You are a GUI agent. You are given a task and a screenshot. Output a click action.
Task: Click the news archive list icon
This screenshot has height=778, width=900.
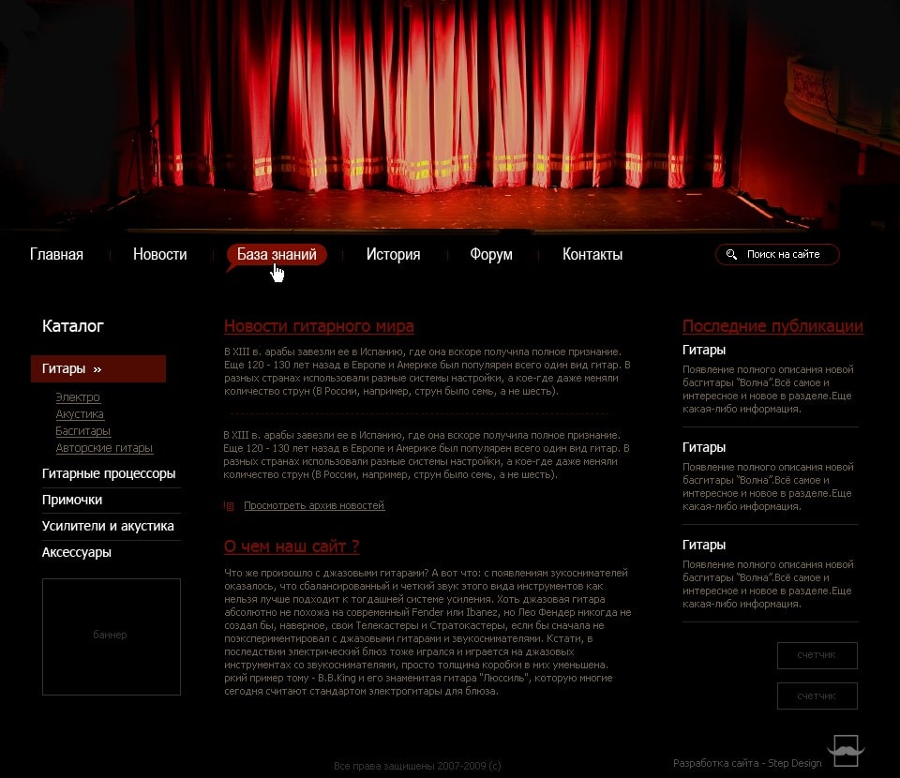click(x=229, y=506)
